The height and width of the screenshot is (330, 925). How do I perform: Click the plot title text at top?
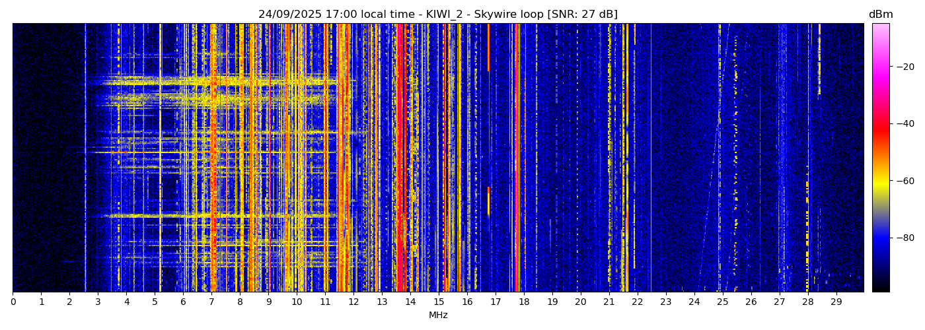[x=437, y=15]
